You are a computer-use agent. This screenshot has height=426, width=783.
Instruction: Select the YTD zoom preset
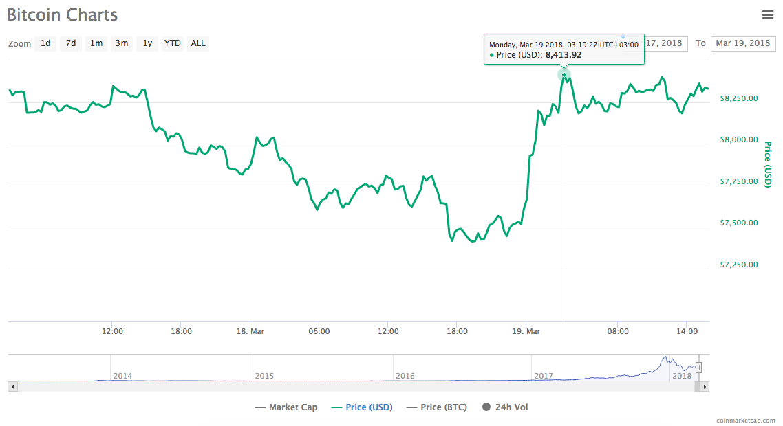[172, 43]
